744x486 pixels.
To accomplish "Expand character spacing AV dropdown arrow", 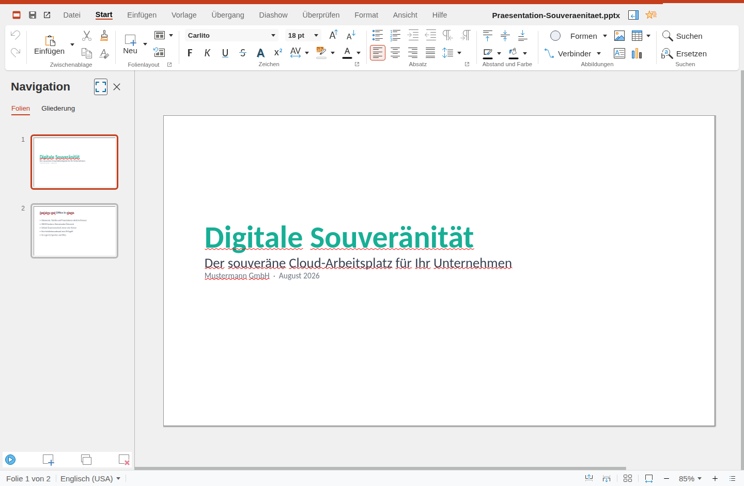I will click(x=307, y=53).
